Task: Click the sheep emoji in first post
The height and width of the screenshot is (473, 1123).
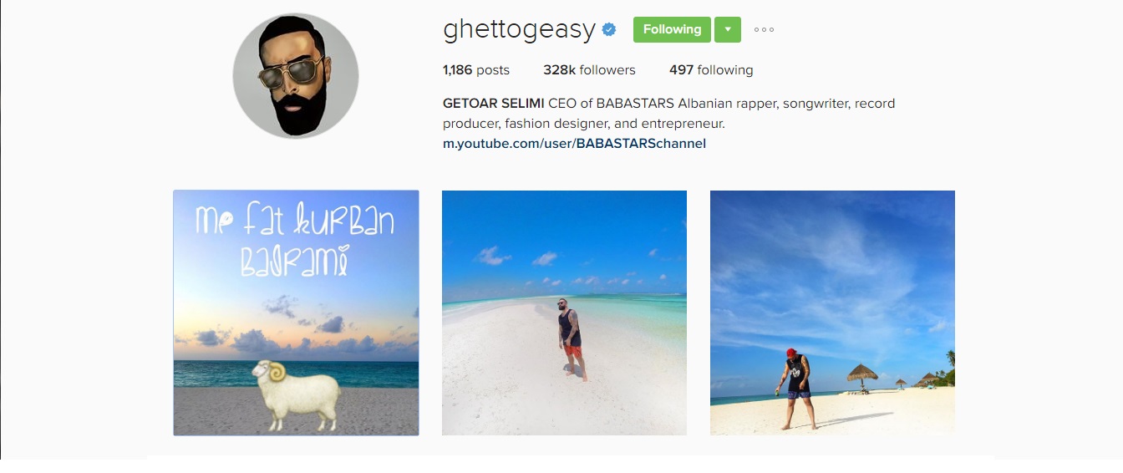Action: click(297, 395)
